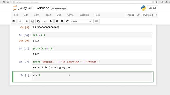Viewport: 170px width, 95px height.
Task: Click the unsaved changes status text
Action: [59, 9]
